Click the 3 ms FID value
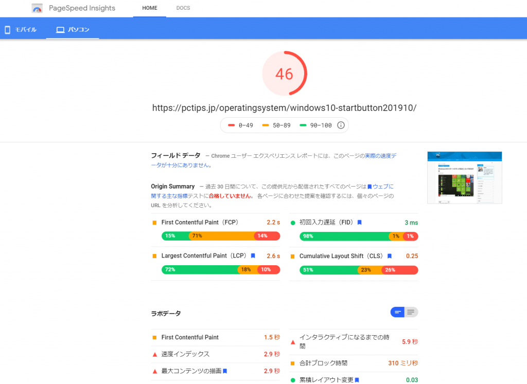The height and width of the screenshot is (384, 527). [411, 223]
